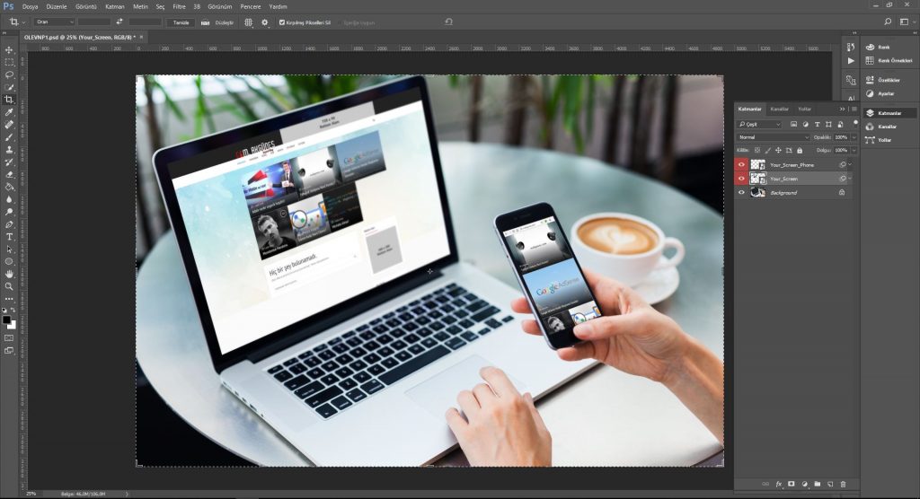Open crop settings gear in options bar

pos(264,22)
